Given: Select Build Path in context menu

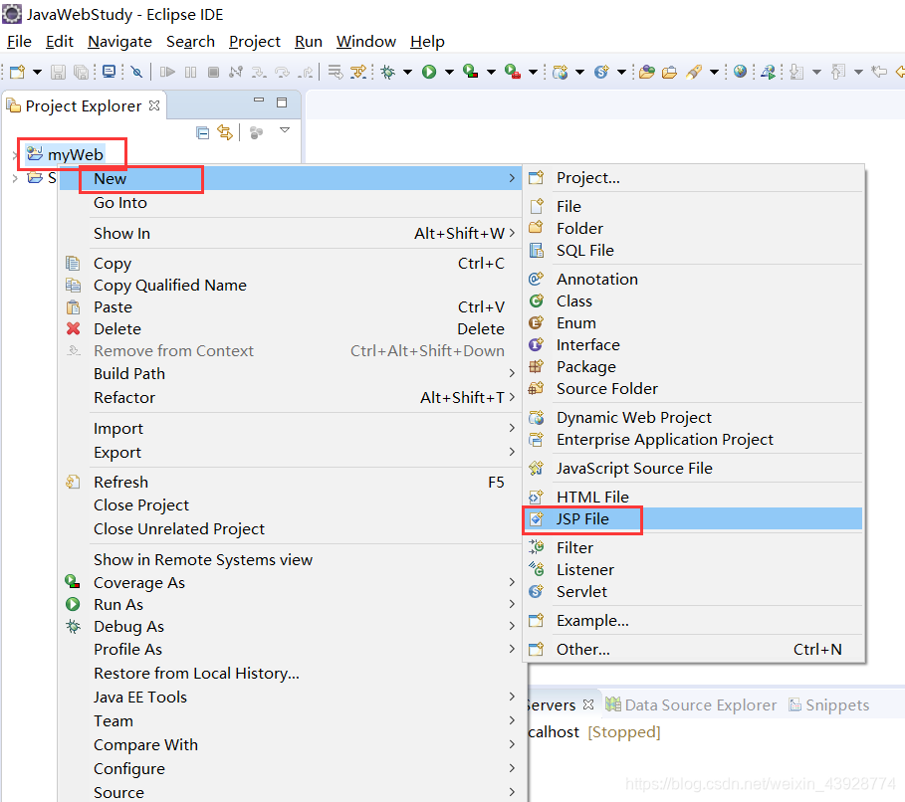Looking at the screenshot, I should 291,374.
